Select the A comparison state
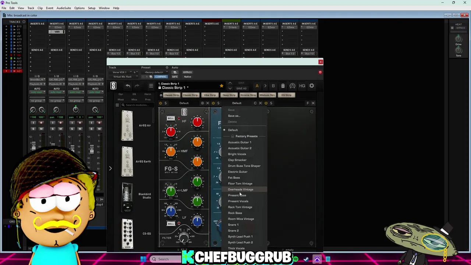The width and height of the screenshot is (471, 265). (257, 86)
